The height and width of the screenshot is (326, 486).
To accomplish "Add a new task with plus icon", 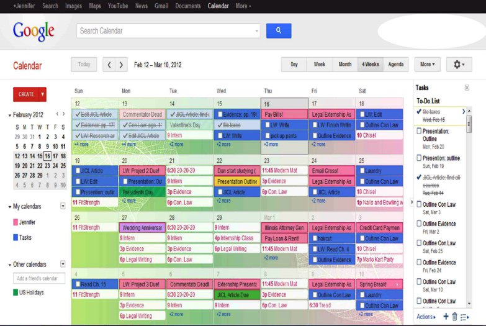I will coord(446,317).
